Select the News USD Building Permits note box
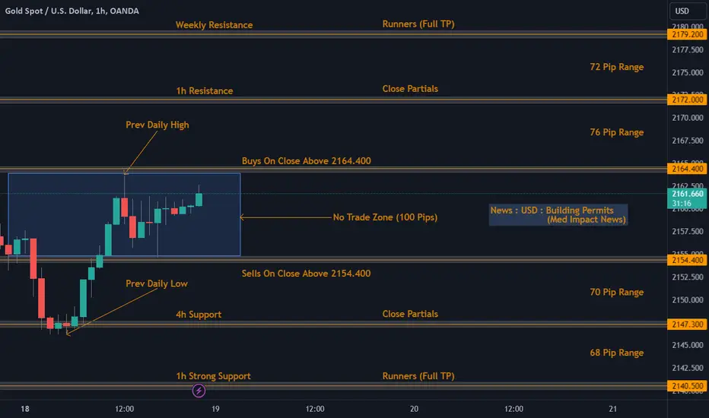The height and width of the screenshot is (418, 709). tap(558, 214)
